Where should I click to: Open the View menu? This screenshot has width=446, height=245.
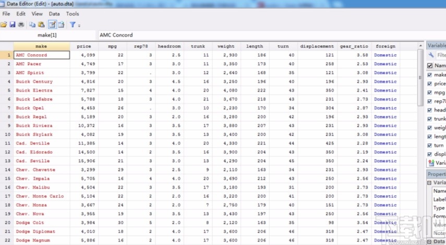pos(37,14)
